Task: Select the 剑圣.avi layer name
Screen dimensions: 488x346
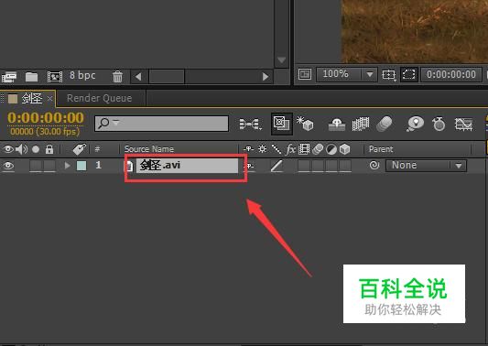Action: [187, 166]
